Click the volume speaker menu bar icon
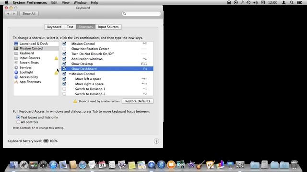 (x=255, y=2)
